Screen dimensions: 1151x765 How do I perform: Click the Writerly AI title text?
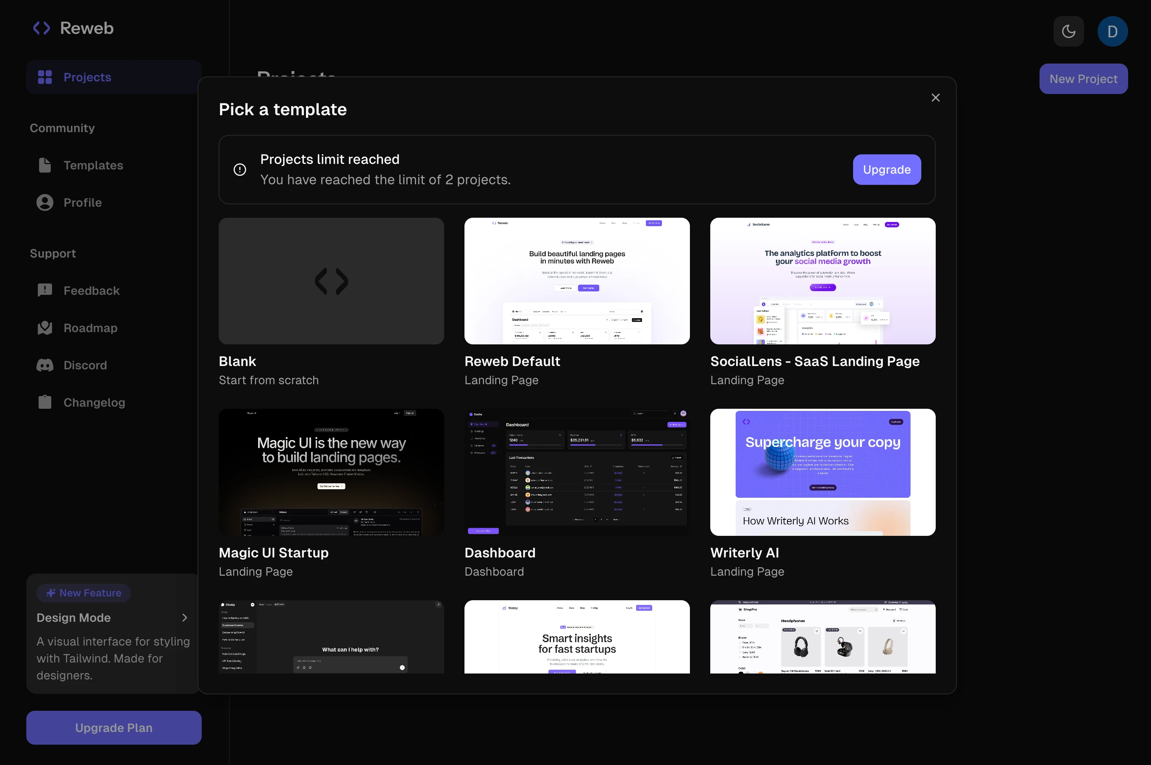(x=745, y=553)
